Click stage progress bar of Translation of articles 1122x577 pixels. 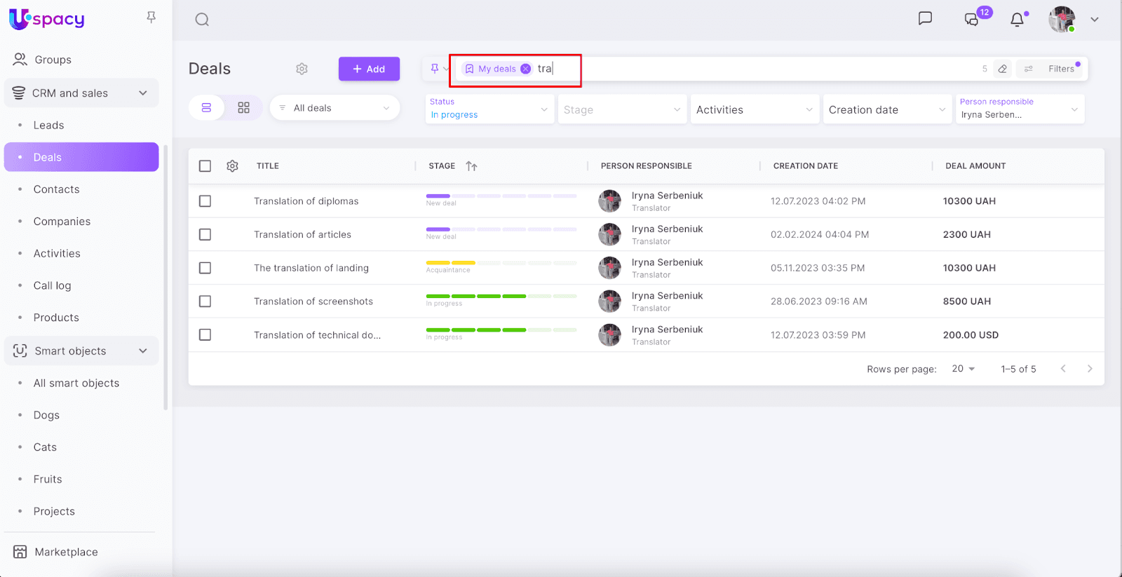(501, 229)
